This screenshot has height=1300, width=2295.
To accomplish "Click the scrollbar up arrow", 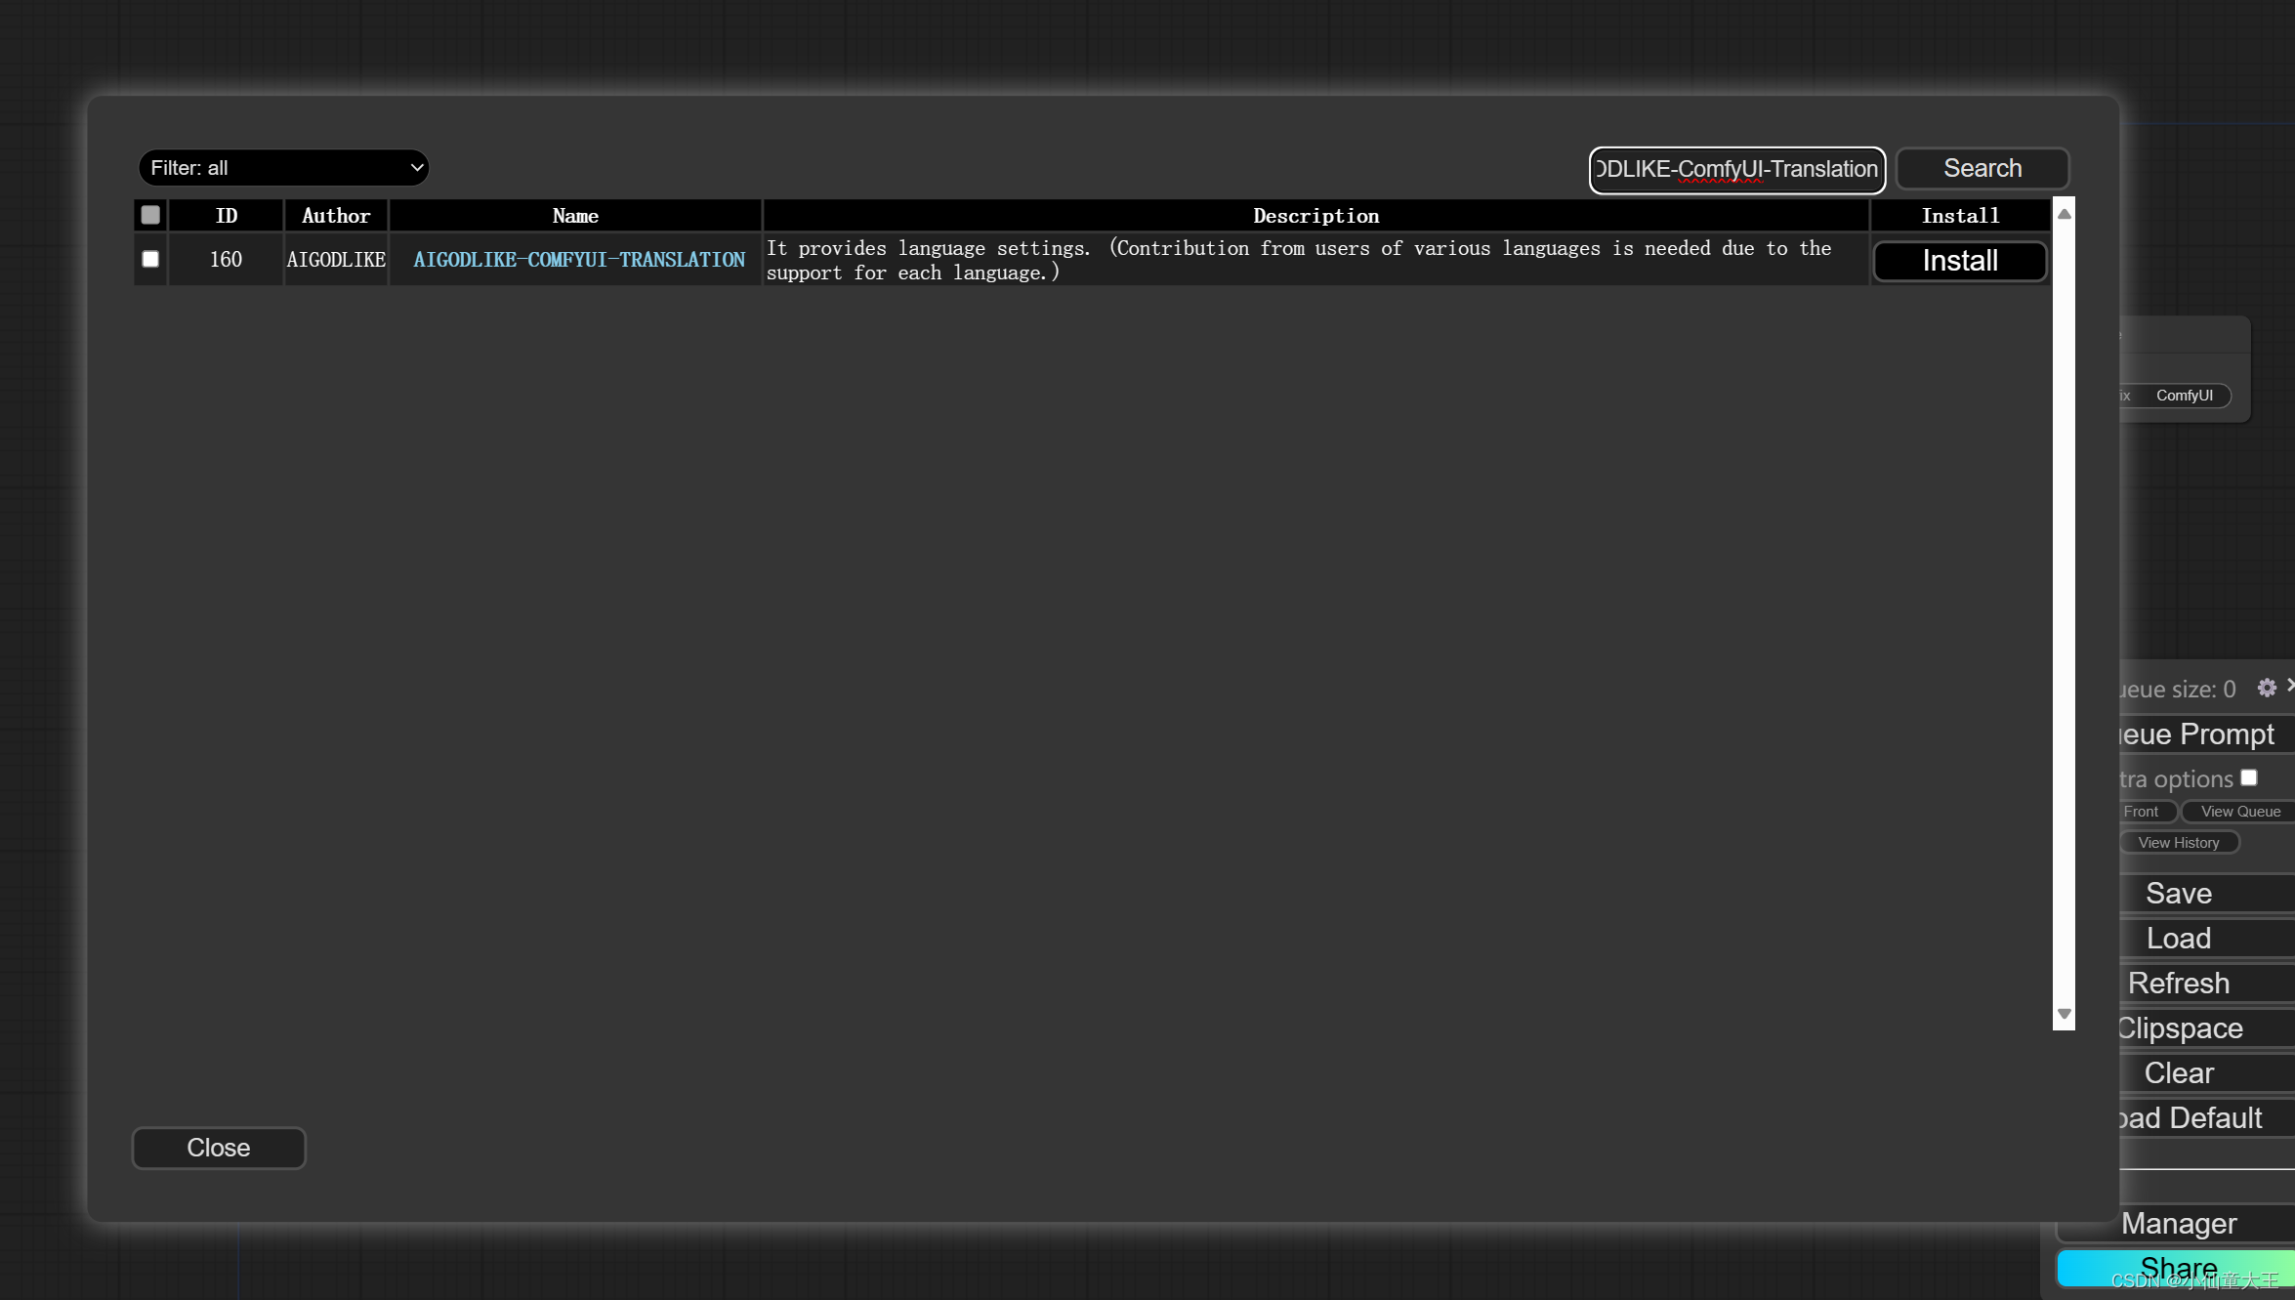I will coord(2064,214).
